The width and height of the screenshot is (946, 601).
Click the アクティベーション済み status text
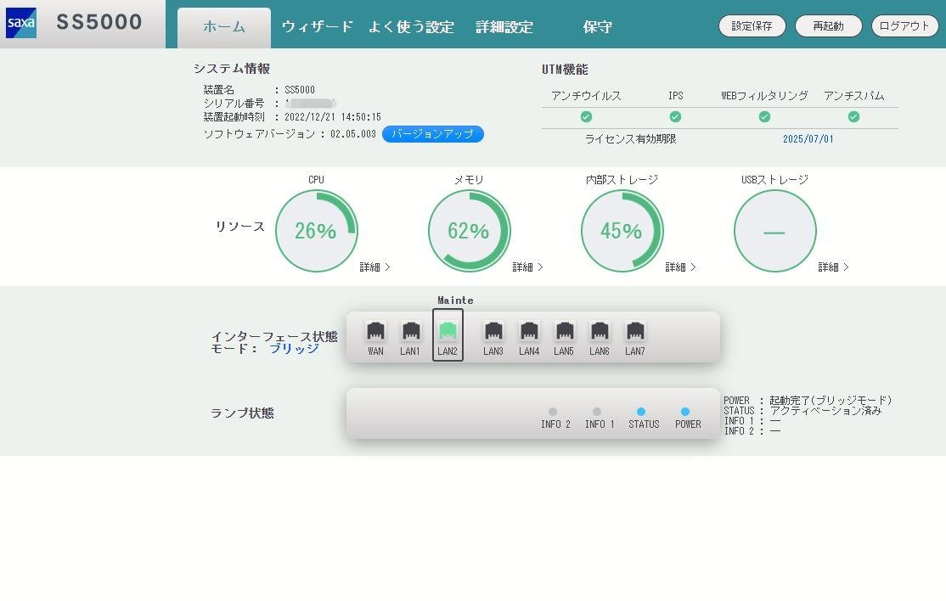tap(825, 411)
